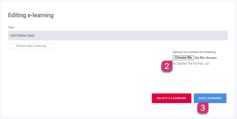Click the 'Cert Demo Quiz' title text
The width and height of the screenshot is (237, 119).
[22, 36]
